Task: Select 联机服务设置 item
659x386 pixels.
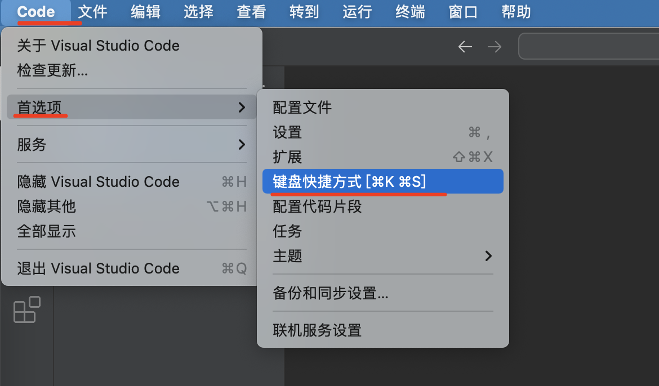Action: (383, 330)
